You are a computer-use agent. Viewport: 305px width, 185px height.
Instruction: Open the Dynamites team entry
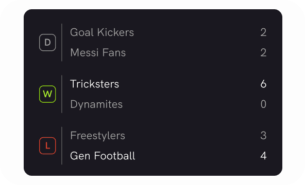coord(96,104)
